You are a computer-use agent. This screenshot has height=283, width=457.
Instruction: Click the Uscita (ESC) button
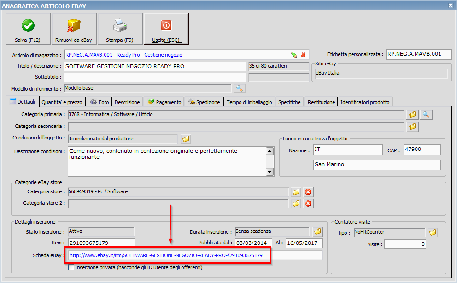pos(166,29)
